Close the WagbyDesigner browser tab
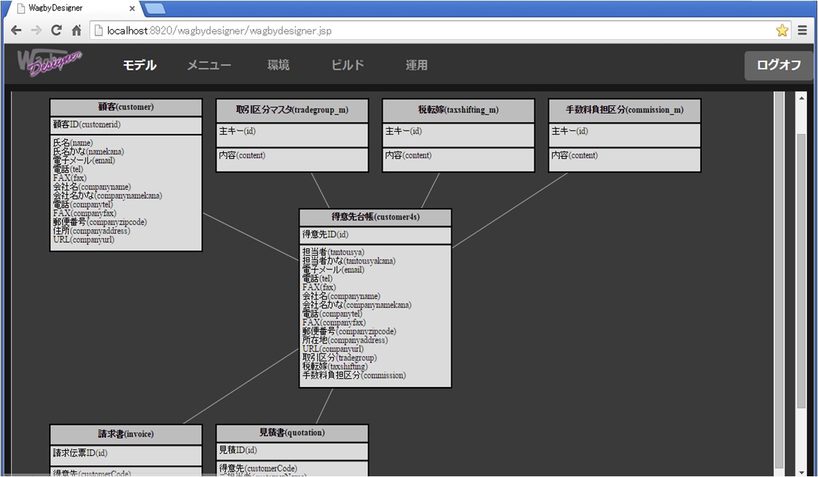Screen dimensions: 818x477 pos(132,8)
